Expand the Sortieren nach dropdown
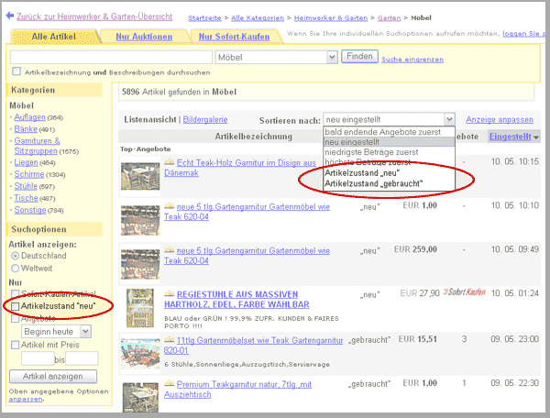Image resolution: width=550 pixels, height=418 pixels. pyautogui.click(x=448, y=119)
